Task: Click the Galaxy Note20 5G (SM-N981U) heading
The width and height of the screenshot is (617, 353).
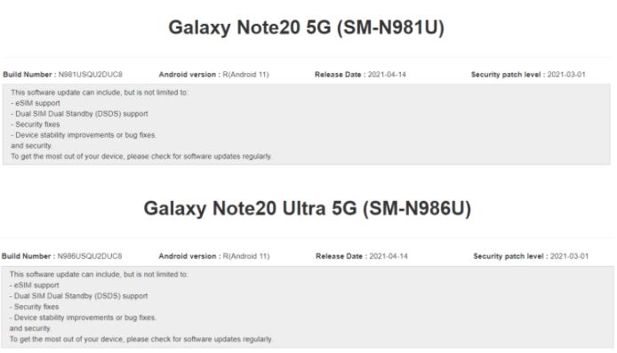Action: [x=306, y=28]
